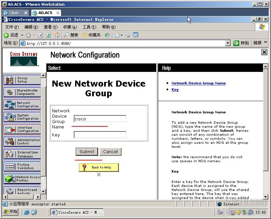Open the 帮助(H) menu

pos(109,27)
